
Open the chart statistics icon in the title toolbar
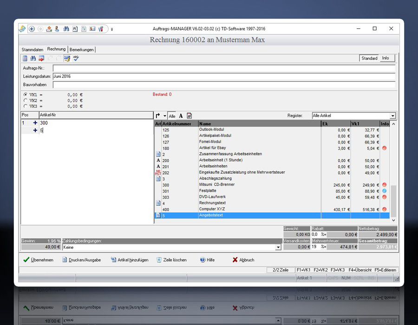click(101, 29)
